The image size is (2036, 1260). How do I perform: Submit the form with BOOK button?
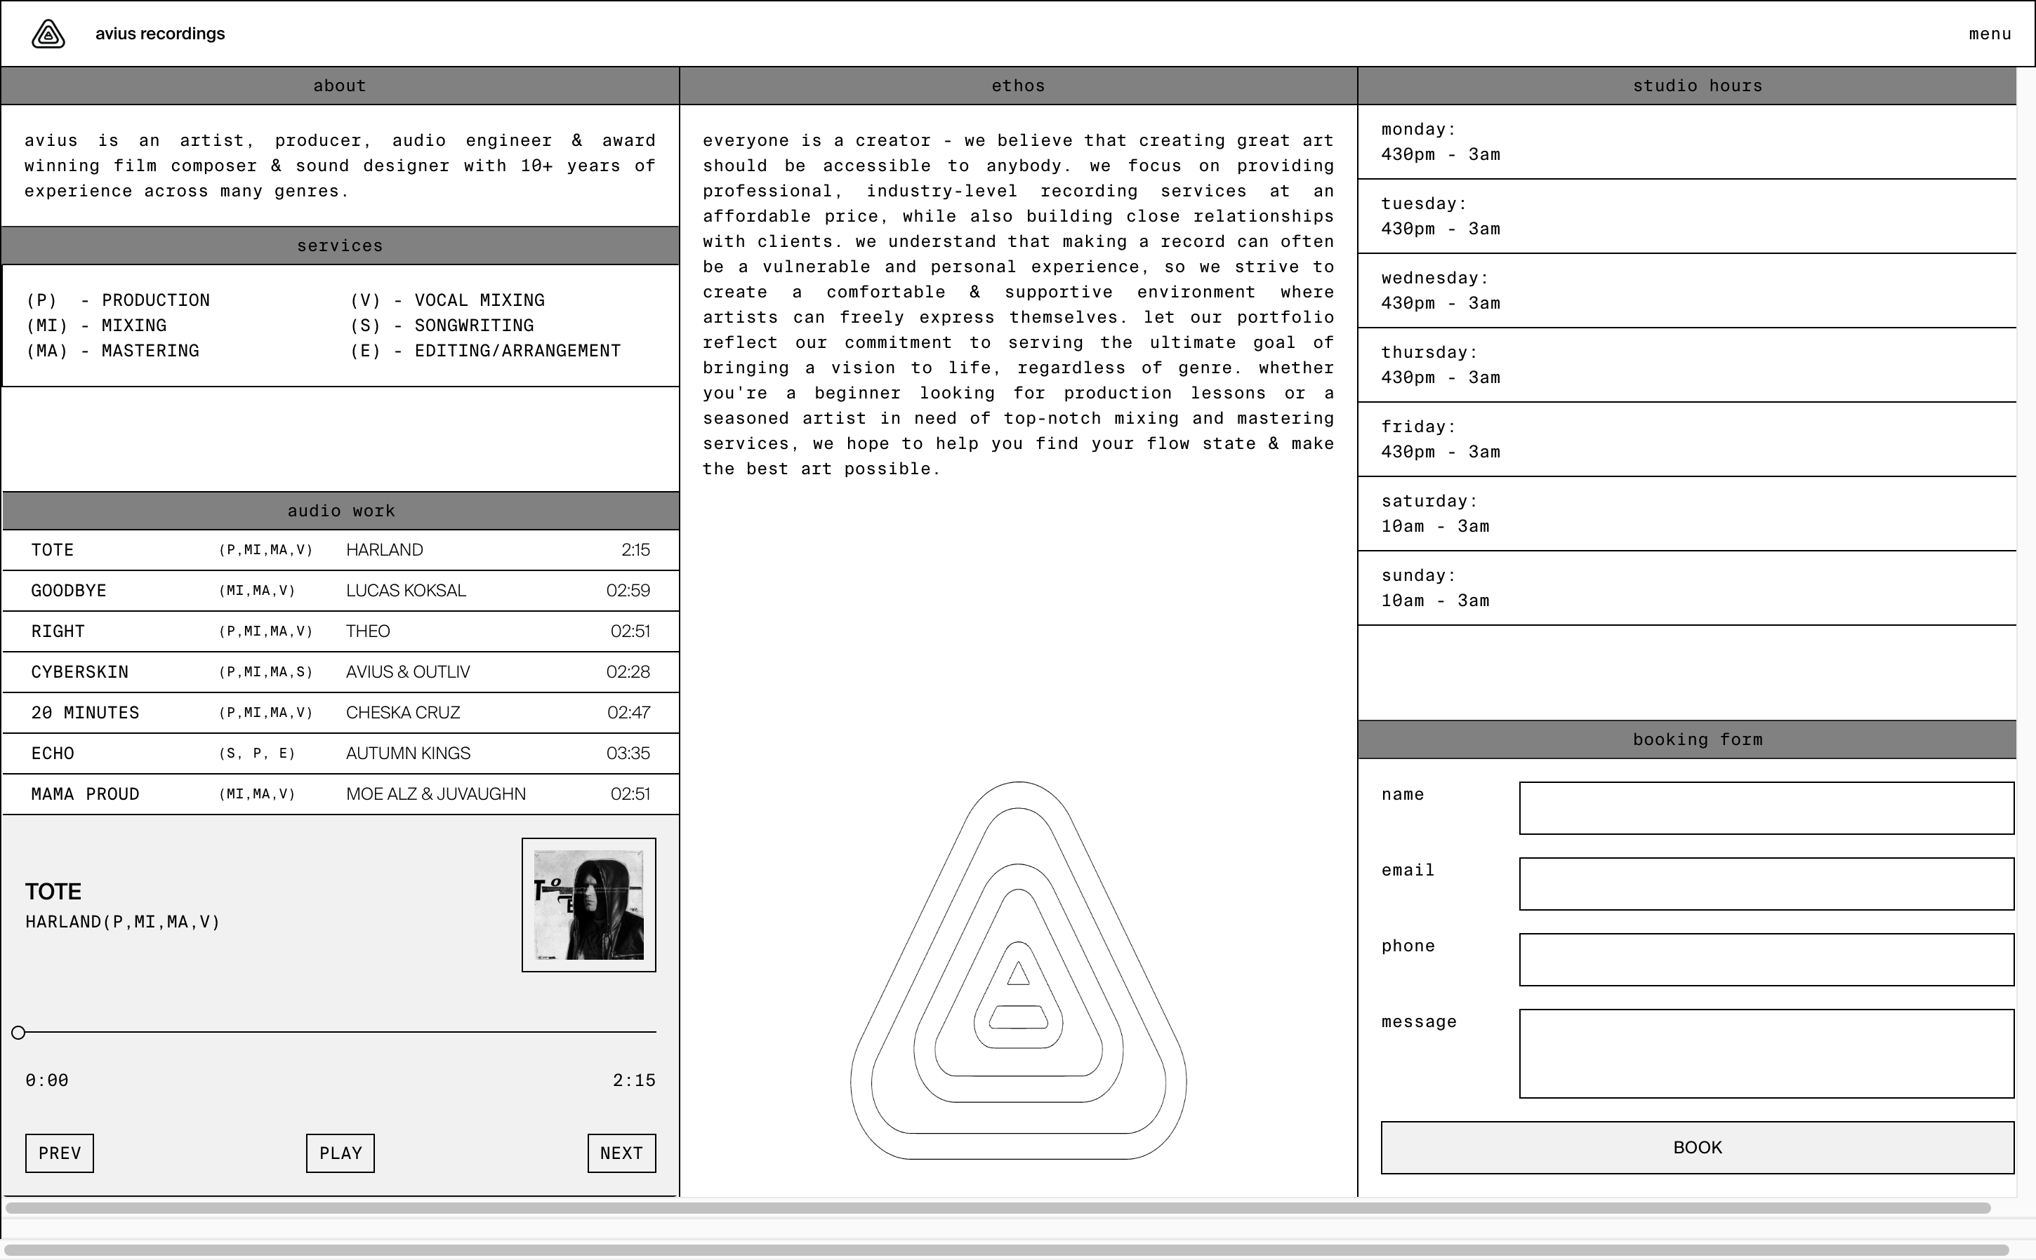click(x=1698, y=1148)
